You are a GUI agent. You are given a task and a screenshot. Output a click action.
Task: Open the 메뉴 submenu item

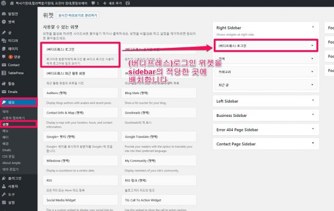pos(6,131)
